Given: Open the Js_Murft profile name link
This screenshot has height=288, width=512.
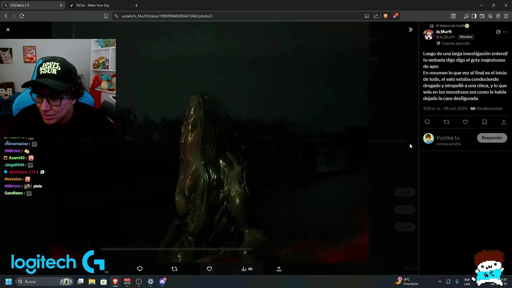Looking at the screenshot, I should pos(444,32).
